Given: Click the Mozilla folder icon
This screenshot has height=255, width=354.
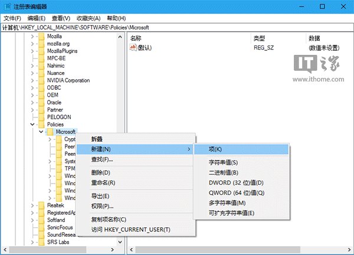Looking at the screenshot, I should pyautogui.click(x=41, y=36).
